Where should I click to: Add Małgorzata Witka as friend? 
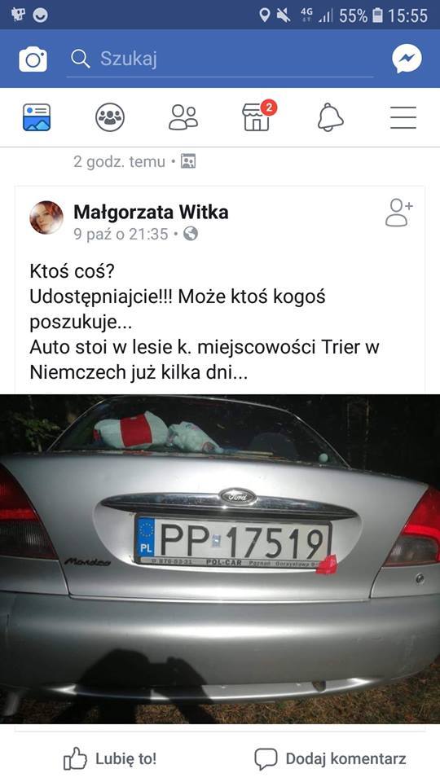[399, 213]
